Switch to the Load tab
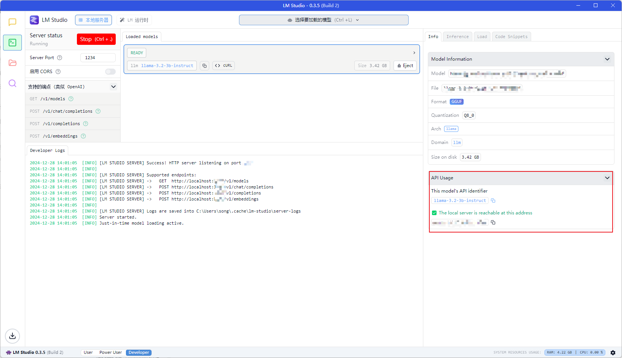Image resolution: width=622 pixels, height=358 pixels. click(482, 37)
